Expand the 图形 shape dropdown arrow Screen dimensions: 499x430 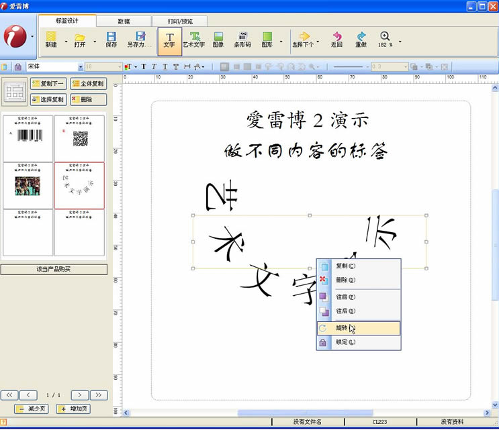(281, 42)
